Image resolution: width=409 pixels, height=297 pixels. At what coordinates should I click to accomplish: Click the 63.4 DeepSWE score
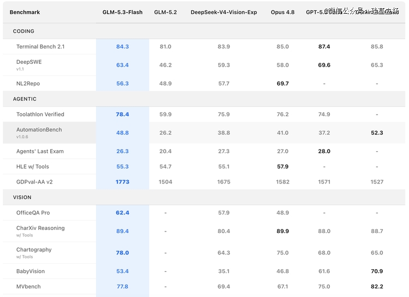(123, 65)
